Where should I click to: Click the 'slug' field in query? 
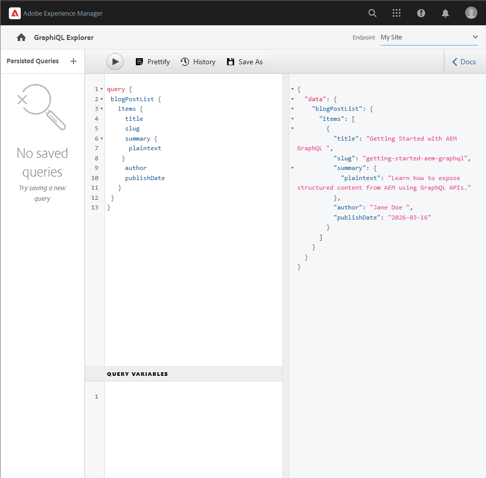tap(132, 128)
